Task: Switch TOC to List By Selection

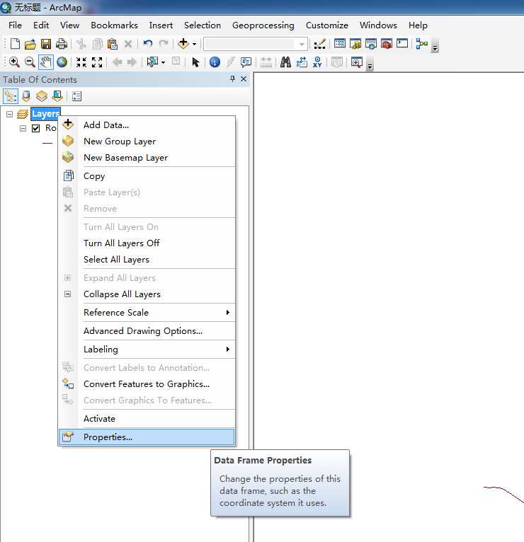Action: 57,96
